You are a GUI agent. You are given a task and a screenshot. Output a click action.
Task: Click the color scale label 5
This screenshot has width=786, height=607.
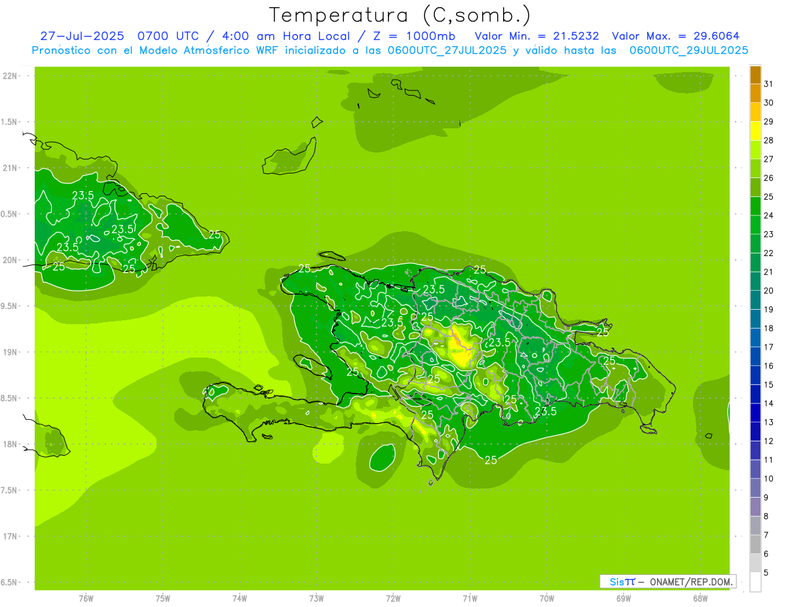click(x=766, y=572)
